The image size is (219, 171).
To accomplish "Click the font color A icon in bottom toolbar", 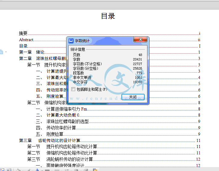I will (37, 170).
